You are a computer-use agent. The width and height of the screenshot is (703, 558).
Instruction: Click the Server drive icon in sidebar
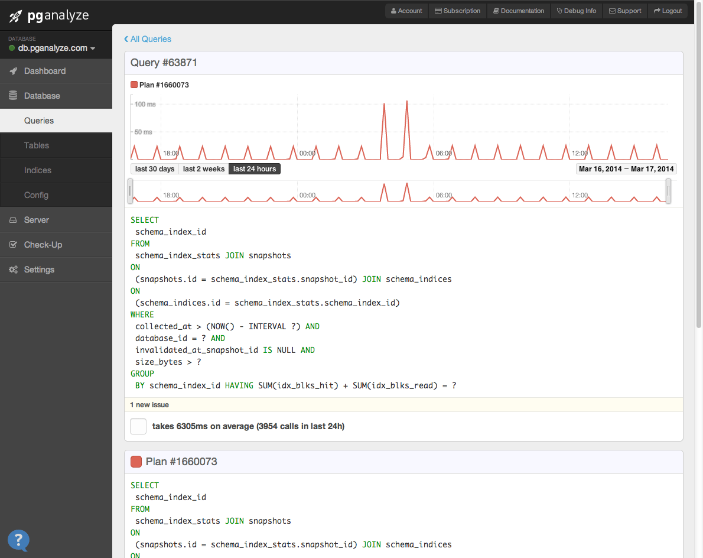point(13,220)
